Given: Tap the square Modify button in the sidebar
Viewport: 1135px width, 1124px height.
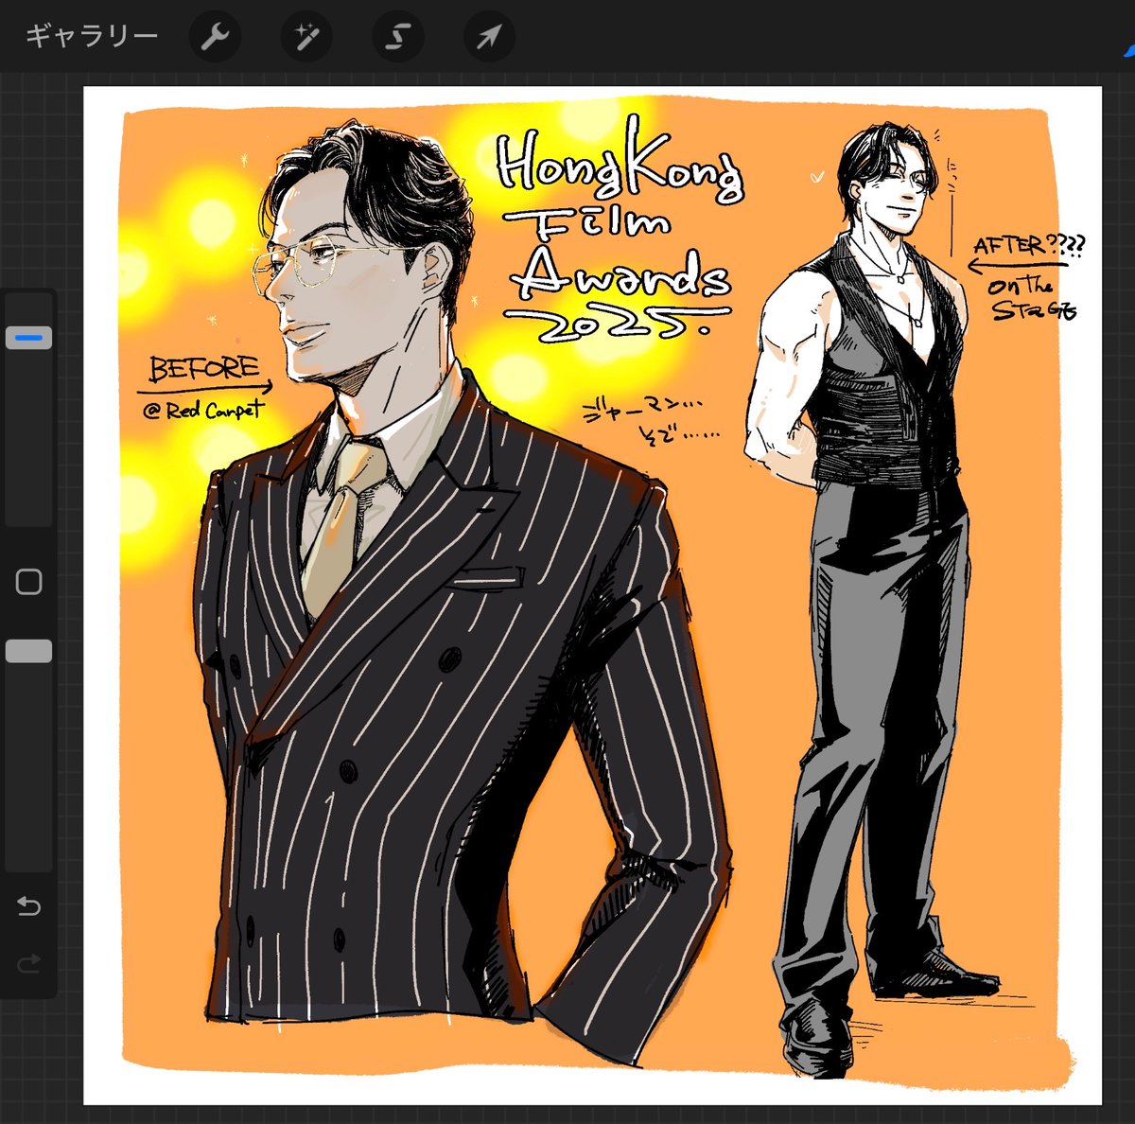Looking at the screenshot, I should click(28, 581).
